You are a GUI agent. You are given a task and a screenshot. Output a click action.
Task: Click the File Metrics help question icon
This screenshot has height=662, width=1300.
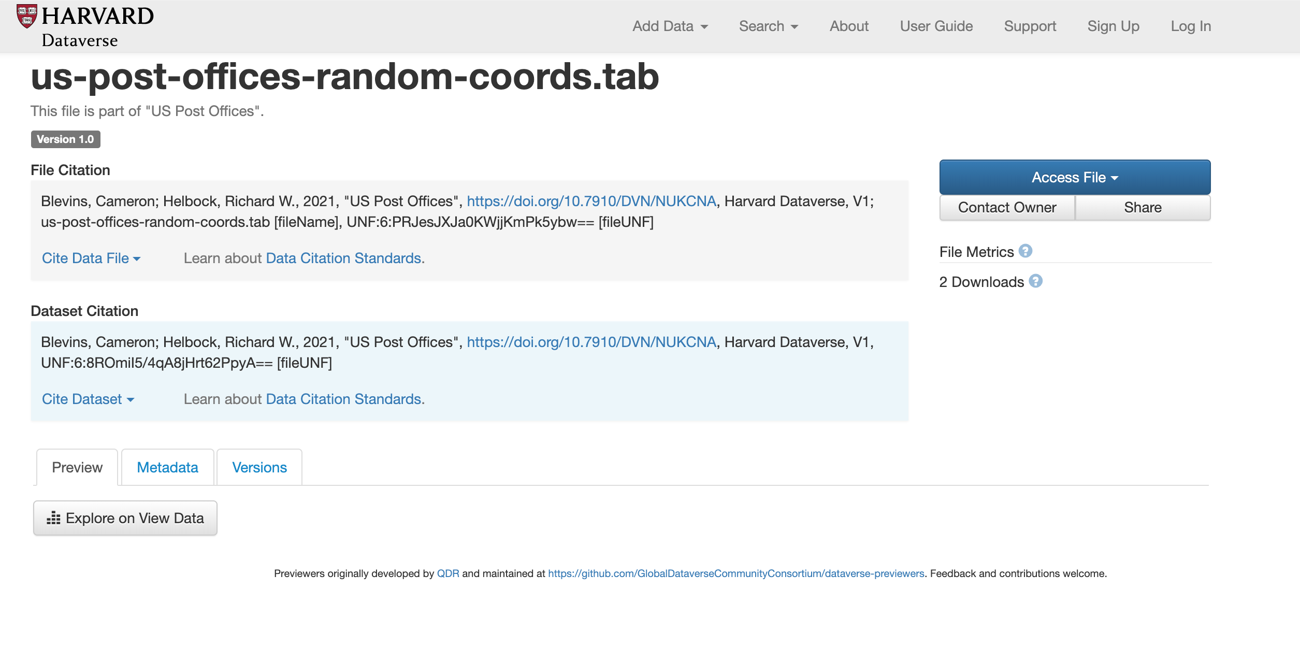tap(1025, 251)
